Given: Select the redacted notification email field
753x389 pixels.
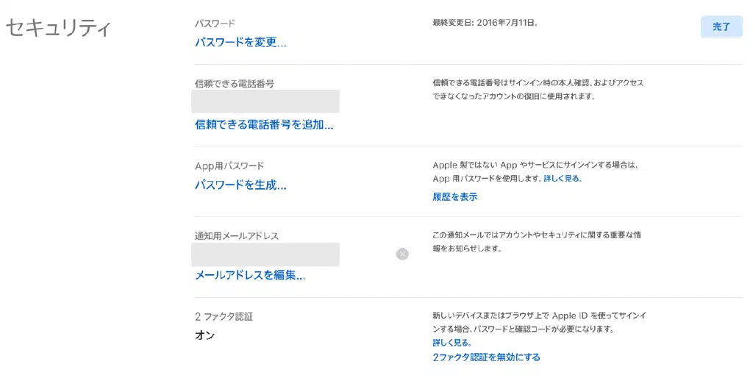Looking at the screenshot, I should point(265,254).
